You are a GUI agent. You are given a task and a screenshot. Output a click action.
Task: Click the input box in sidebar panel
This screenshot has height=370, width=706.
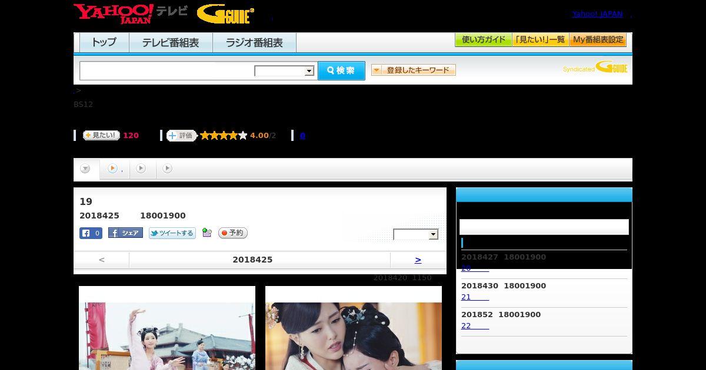tap(544, 227)
